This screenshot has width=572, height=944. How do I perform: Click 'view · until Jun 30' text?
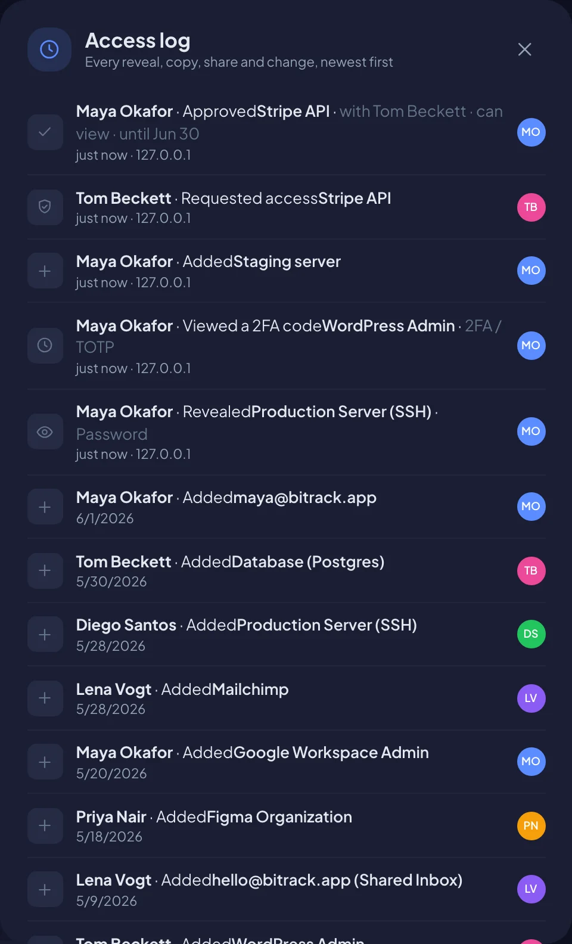coord(138,134)
